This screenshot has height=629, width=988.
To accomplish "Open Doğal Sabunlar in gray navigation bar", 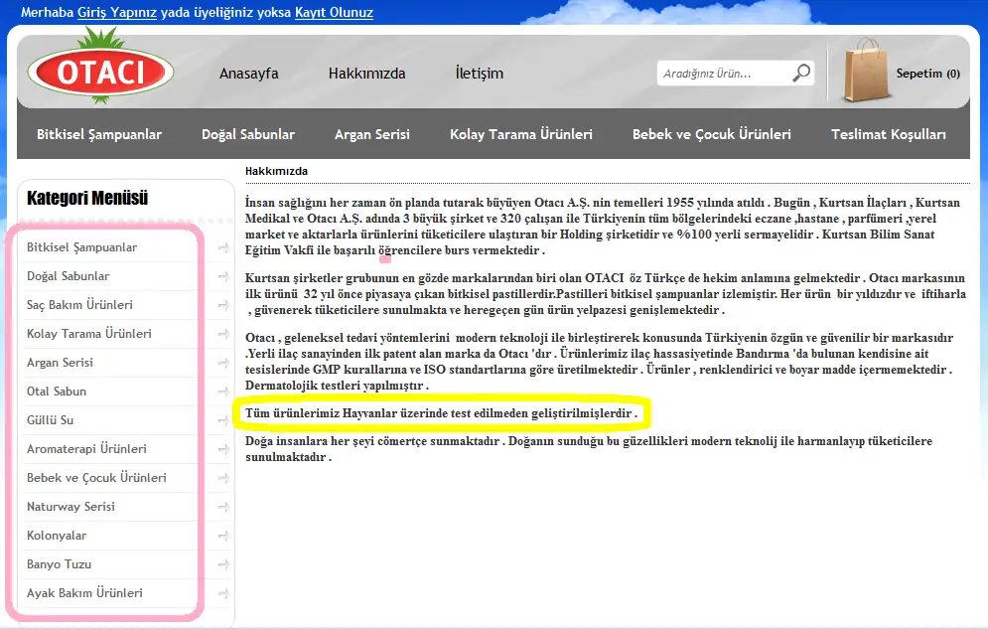I will (x=248, y=134).
